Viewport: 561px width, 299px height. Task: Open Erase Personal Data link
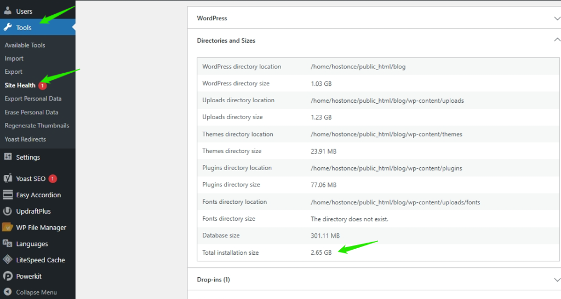point(31,112)
